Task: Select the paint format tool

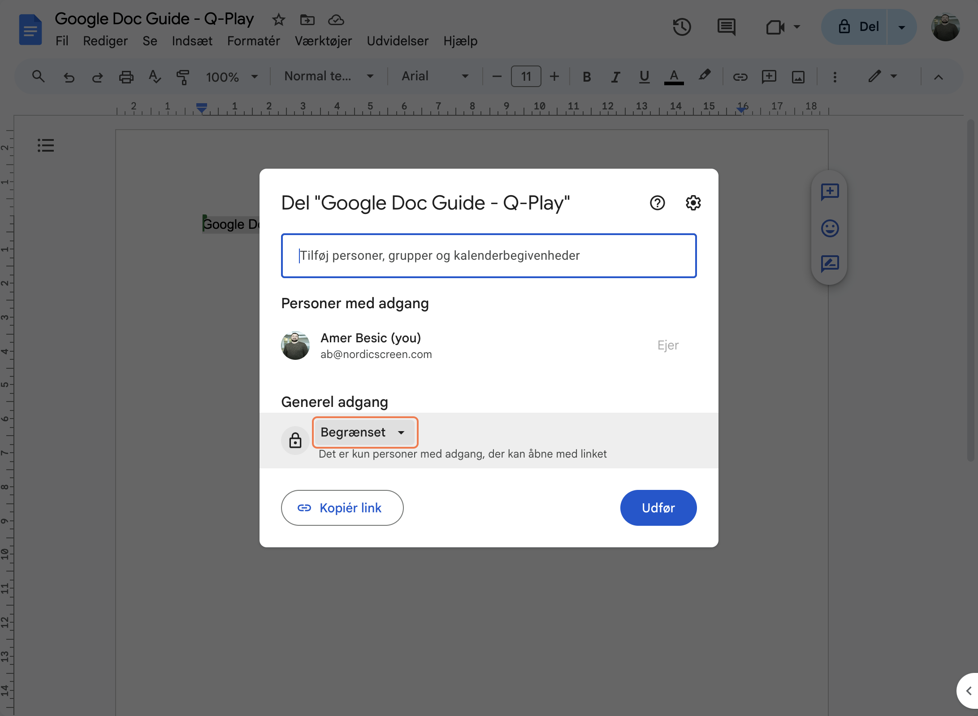Action: (183, 77)
